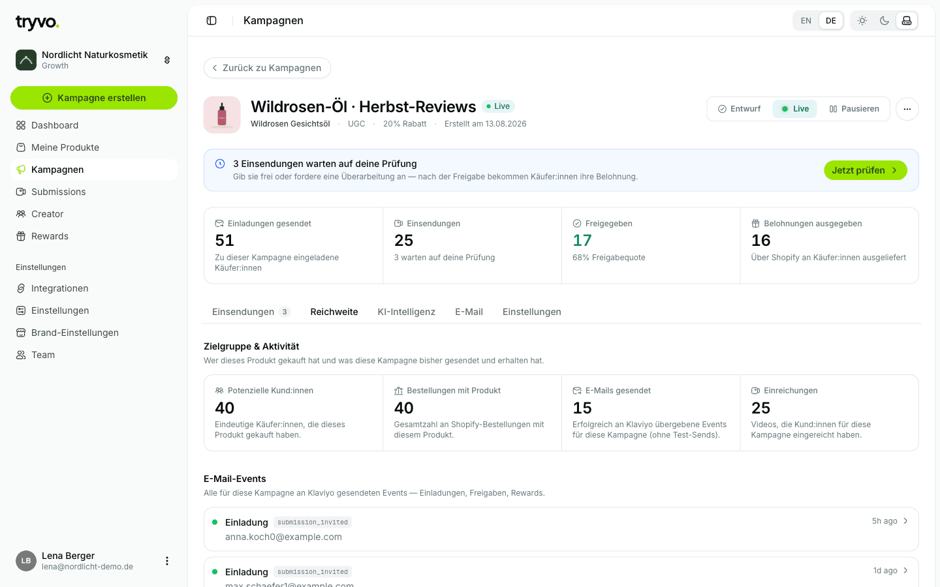Open the Team page
Screen dimensions: 940x587
point(94,355)
